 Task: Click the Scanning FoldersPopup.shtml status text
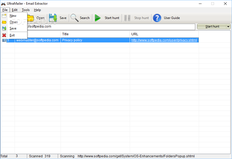pos(127,156)
